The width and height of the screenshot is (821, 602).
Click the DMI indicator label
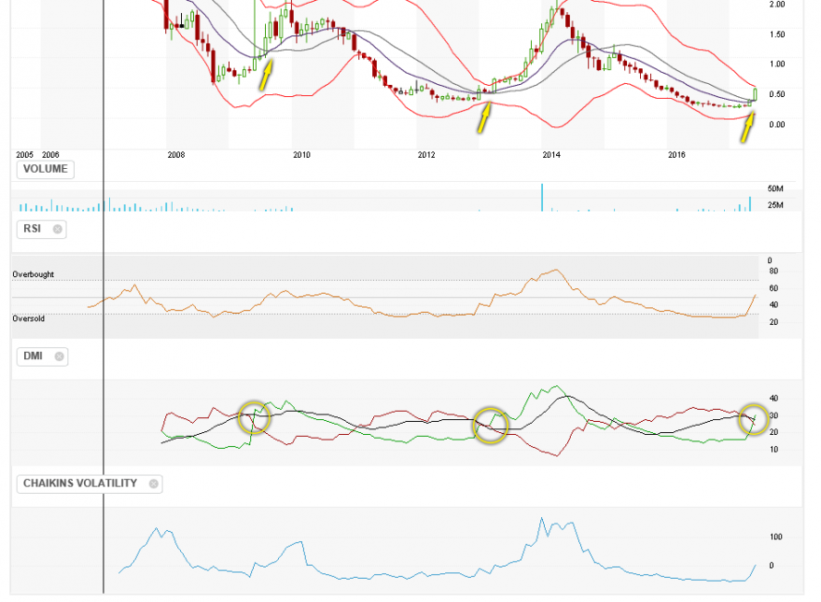pos(33,357)
